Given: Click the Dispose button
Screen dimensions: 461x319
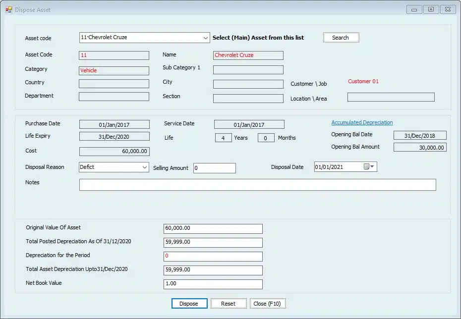Looking at the screenshot, I should (189, 304).
